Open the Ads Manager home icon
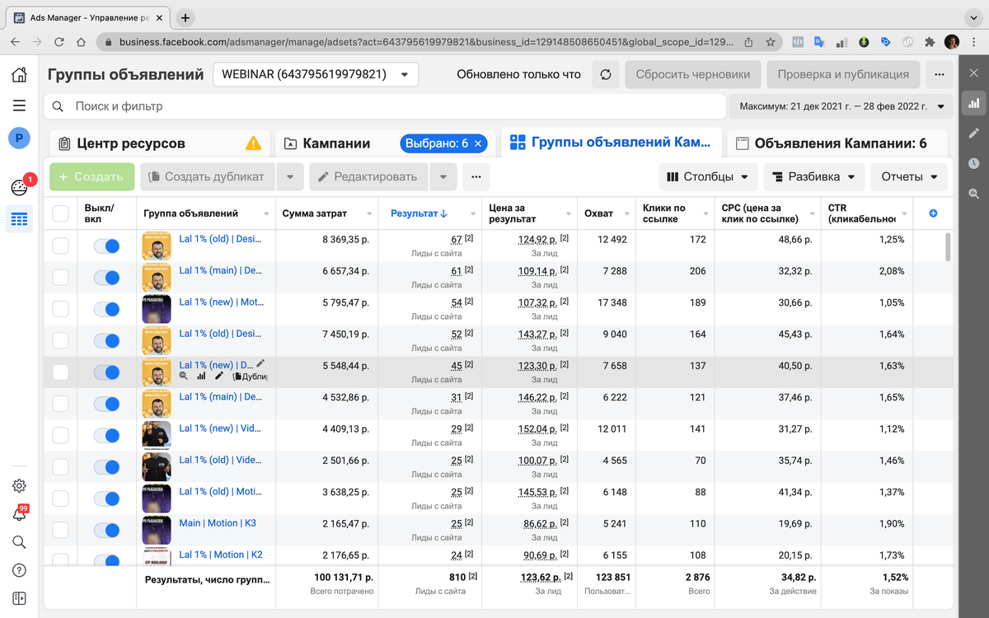 19,75
